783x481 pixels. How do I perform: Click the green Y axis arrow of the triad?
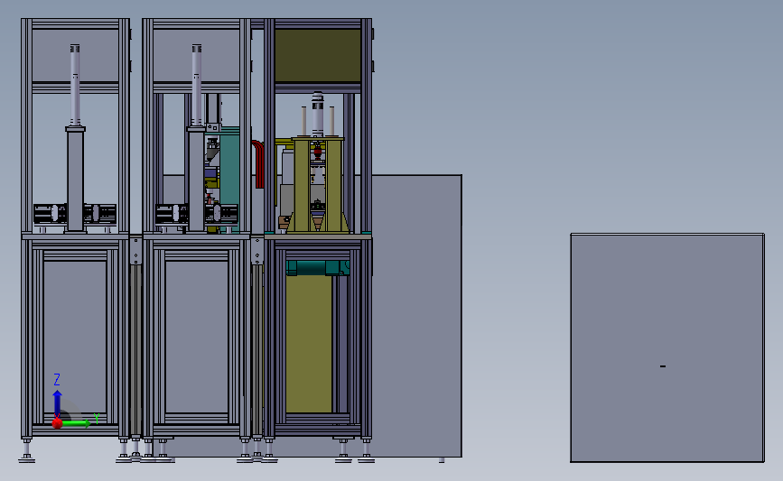tap(76, 423)
